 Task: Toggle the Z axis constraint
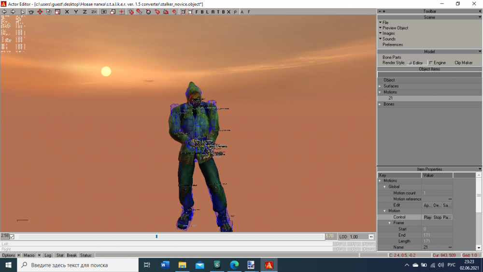tap(85, 12)
